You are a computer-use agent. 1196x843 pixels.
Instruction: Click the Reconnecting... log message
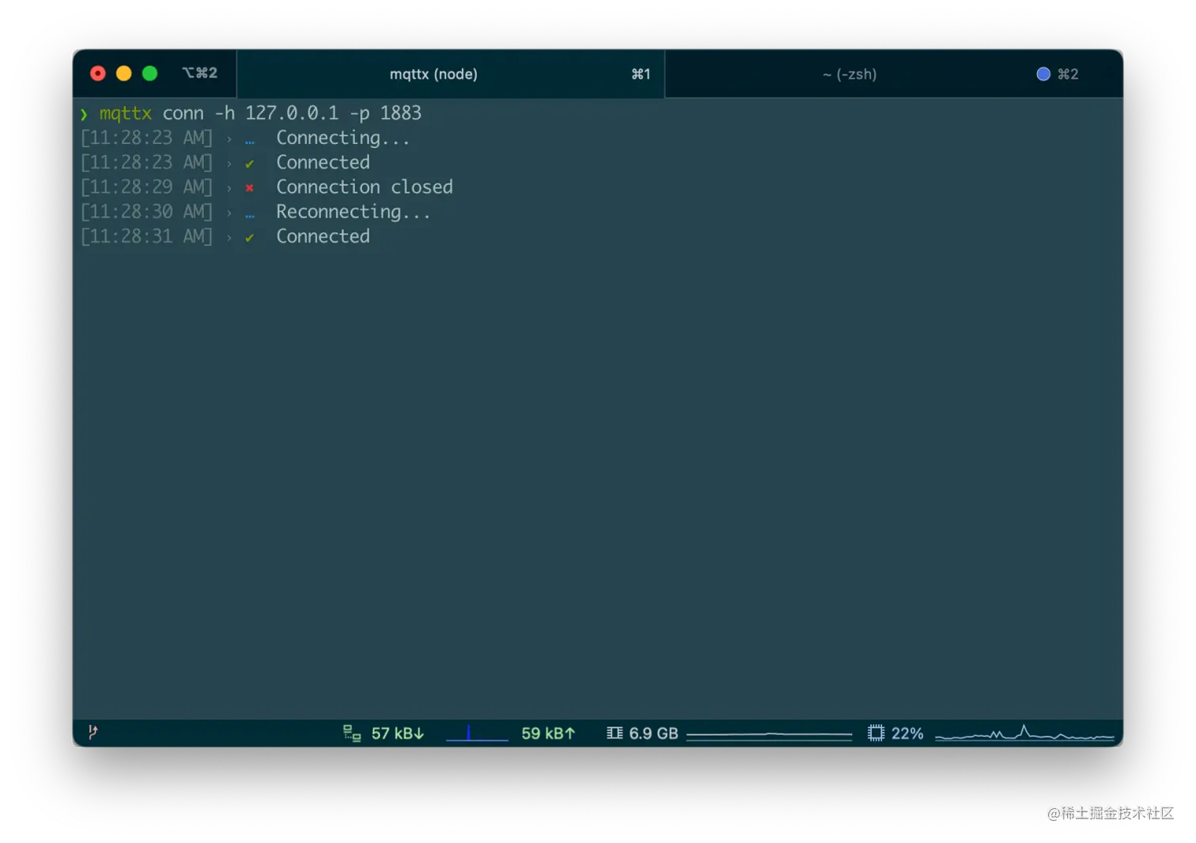(354, 212)
